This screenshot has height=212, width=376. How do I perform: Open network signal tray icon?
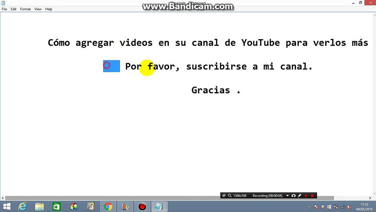342,207
